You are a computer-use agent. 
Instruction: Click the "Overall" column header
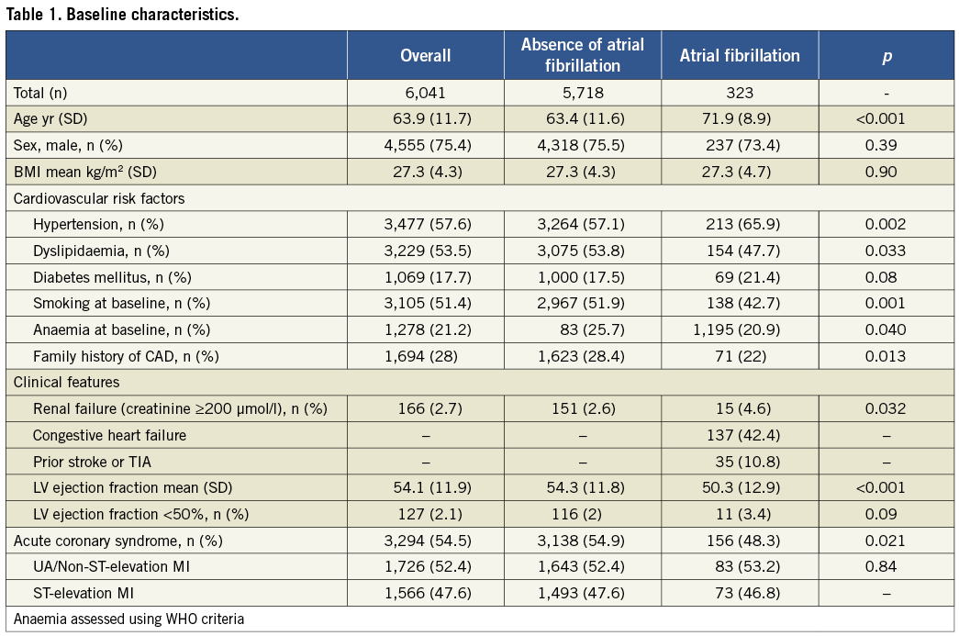pos(425,56)
